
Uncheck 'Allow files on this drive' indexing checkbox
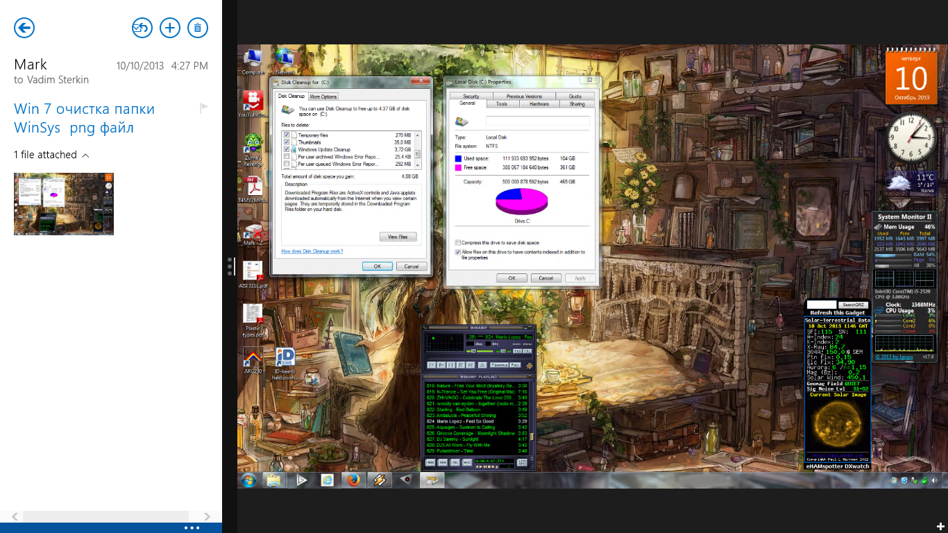(457, 253)
